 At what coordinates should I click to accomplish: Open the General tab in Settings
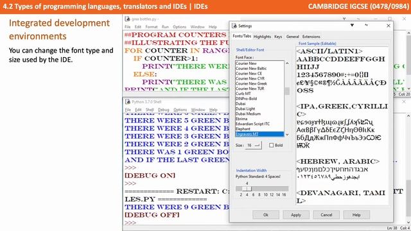coord(293,37)
